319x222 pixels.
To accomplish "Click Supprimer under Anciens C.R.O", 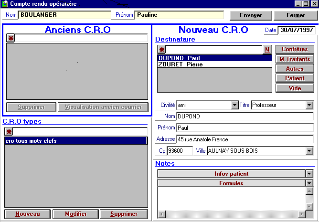I will coord(31,107).
